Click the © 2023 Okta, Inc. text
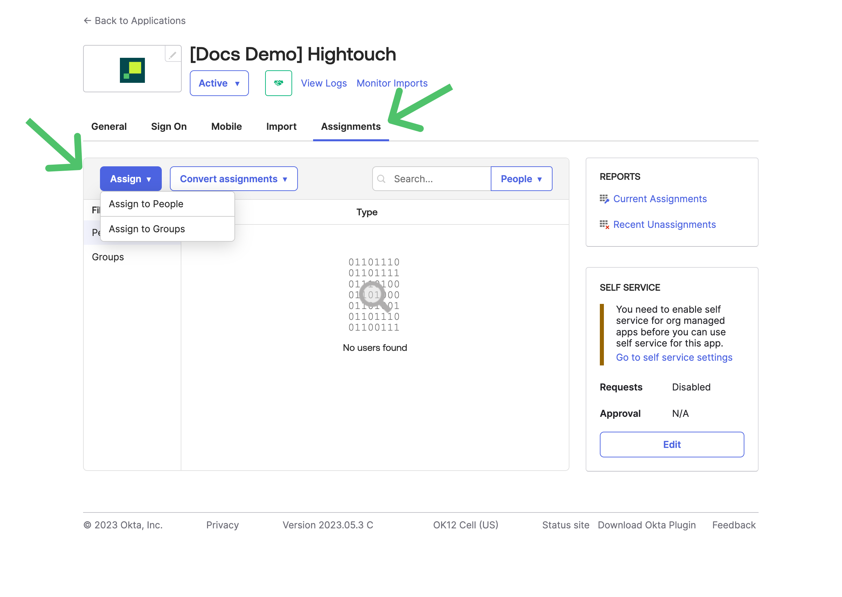Viewport: 842px width, 597px height. coord(123,525)
